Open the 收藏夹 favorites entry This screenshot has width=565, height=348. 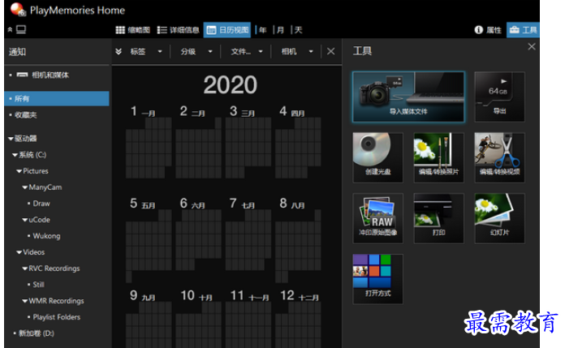point(26,115)
